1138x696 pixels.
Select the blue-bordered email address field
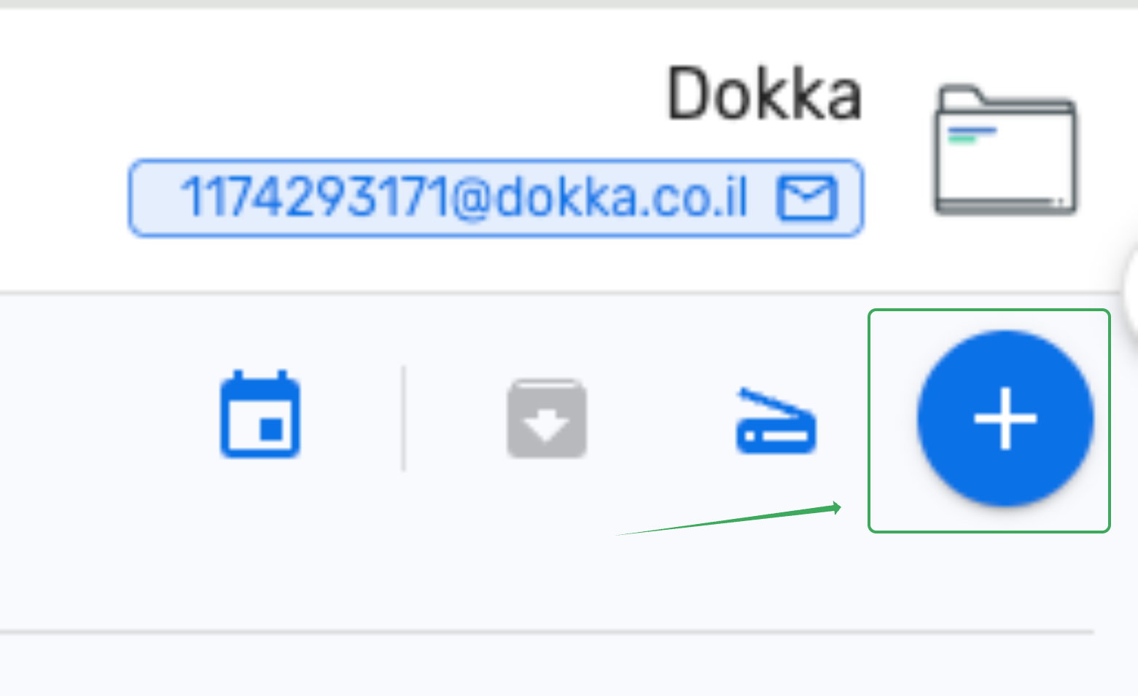click(496, 198)
